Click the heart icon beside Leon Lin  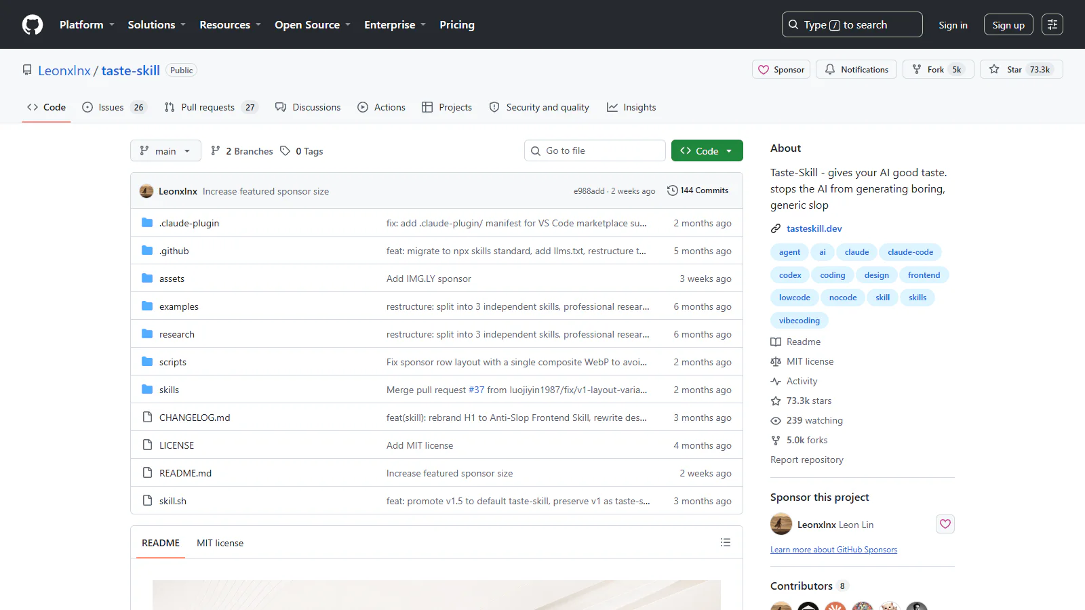coord(945,524)
